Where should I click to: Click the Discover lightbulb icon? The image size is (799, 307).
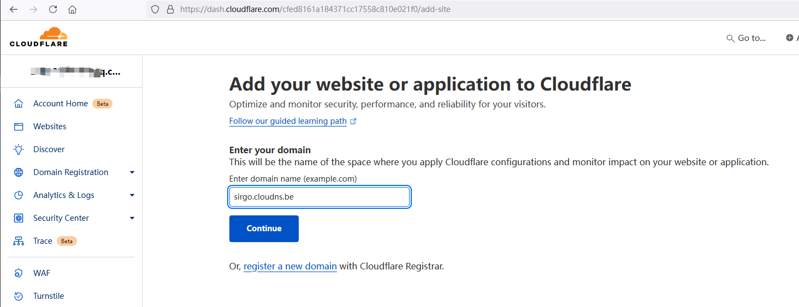[x=19, y=149]
